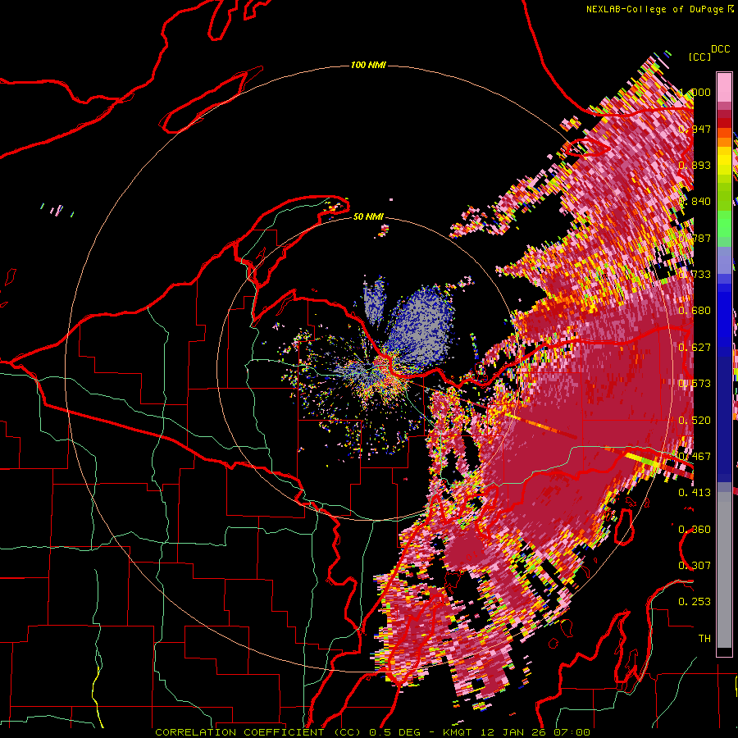Select the 0.893 scale value
Viewport: 738px width, 738px height.
(695, 165)
